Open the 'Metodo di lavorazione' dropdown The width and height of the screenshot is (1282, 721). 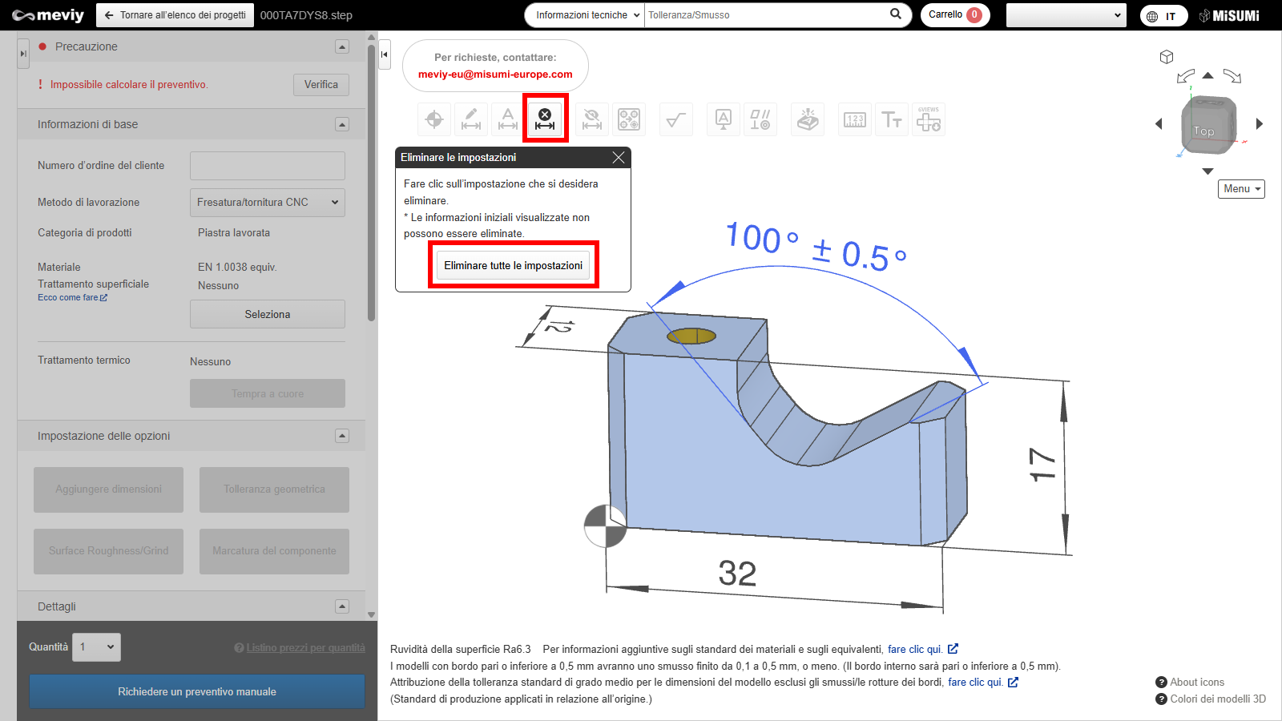[268, 203]
